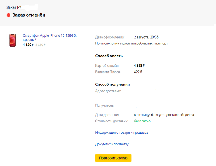Click the red cancelled-order status dot
This screenshot has height=166, width=216.
tap(9, 15)
